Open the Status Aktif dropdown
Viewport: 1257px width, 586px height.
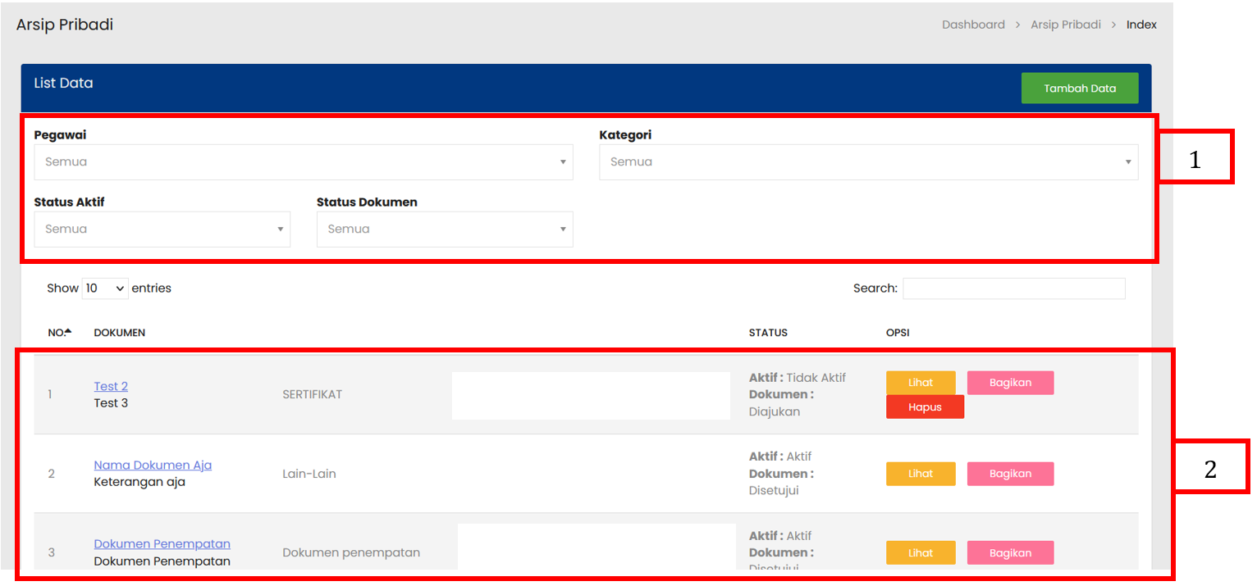[x=162, y=229]
